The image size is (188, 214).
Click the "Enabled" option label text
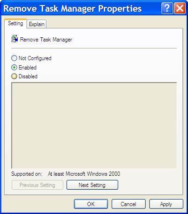click(27, 68)
